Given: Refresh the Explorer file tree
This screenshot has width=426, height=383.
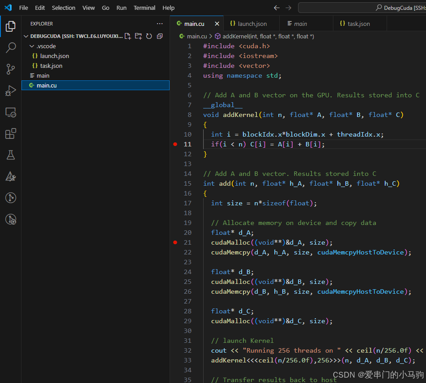Looking at the screenshot, I should (149, 36).
